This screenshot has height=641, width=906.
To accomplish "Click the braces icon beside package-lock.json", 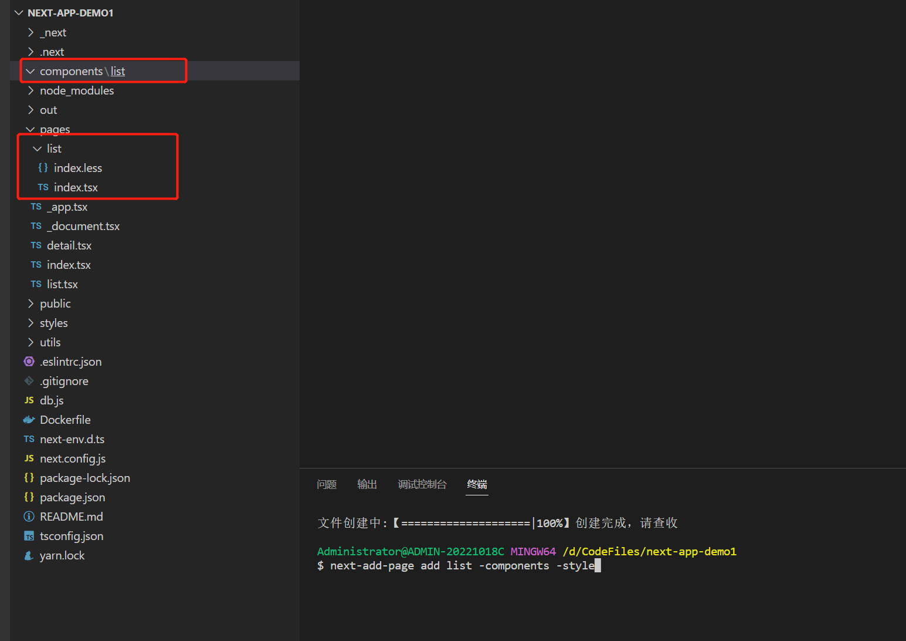I will coord(29,478).
